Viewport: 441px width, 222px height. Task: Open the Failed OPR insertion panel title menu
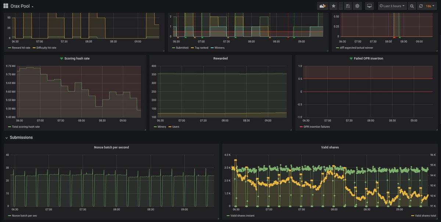[x=369, y=58]
